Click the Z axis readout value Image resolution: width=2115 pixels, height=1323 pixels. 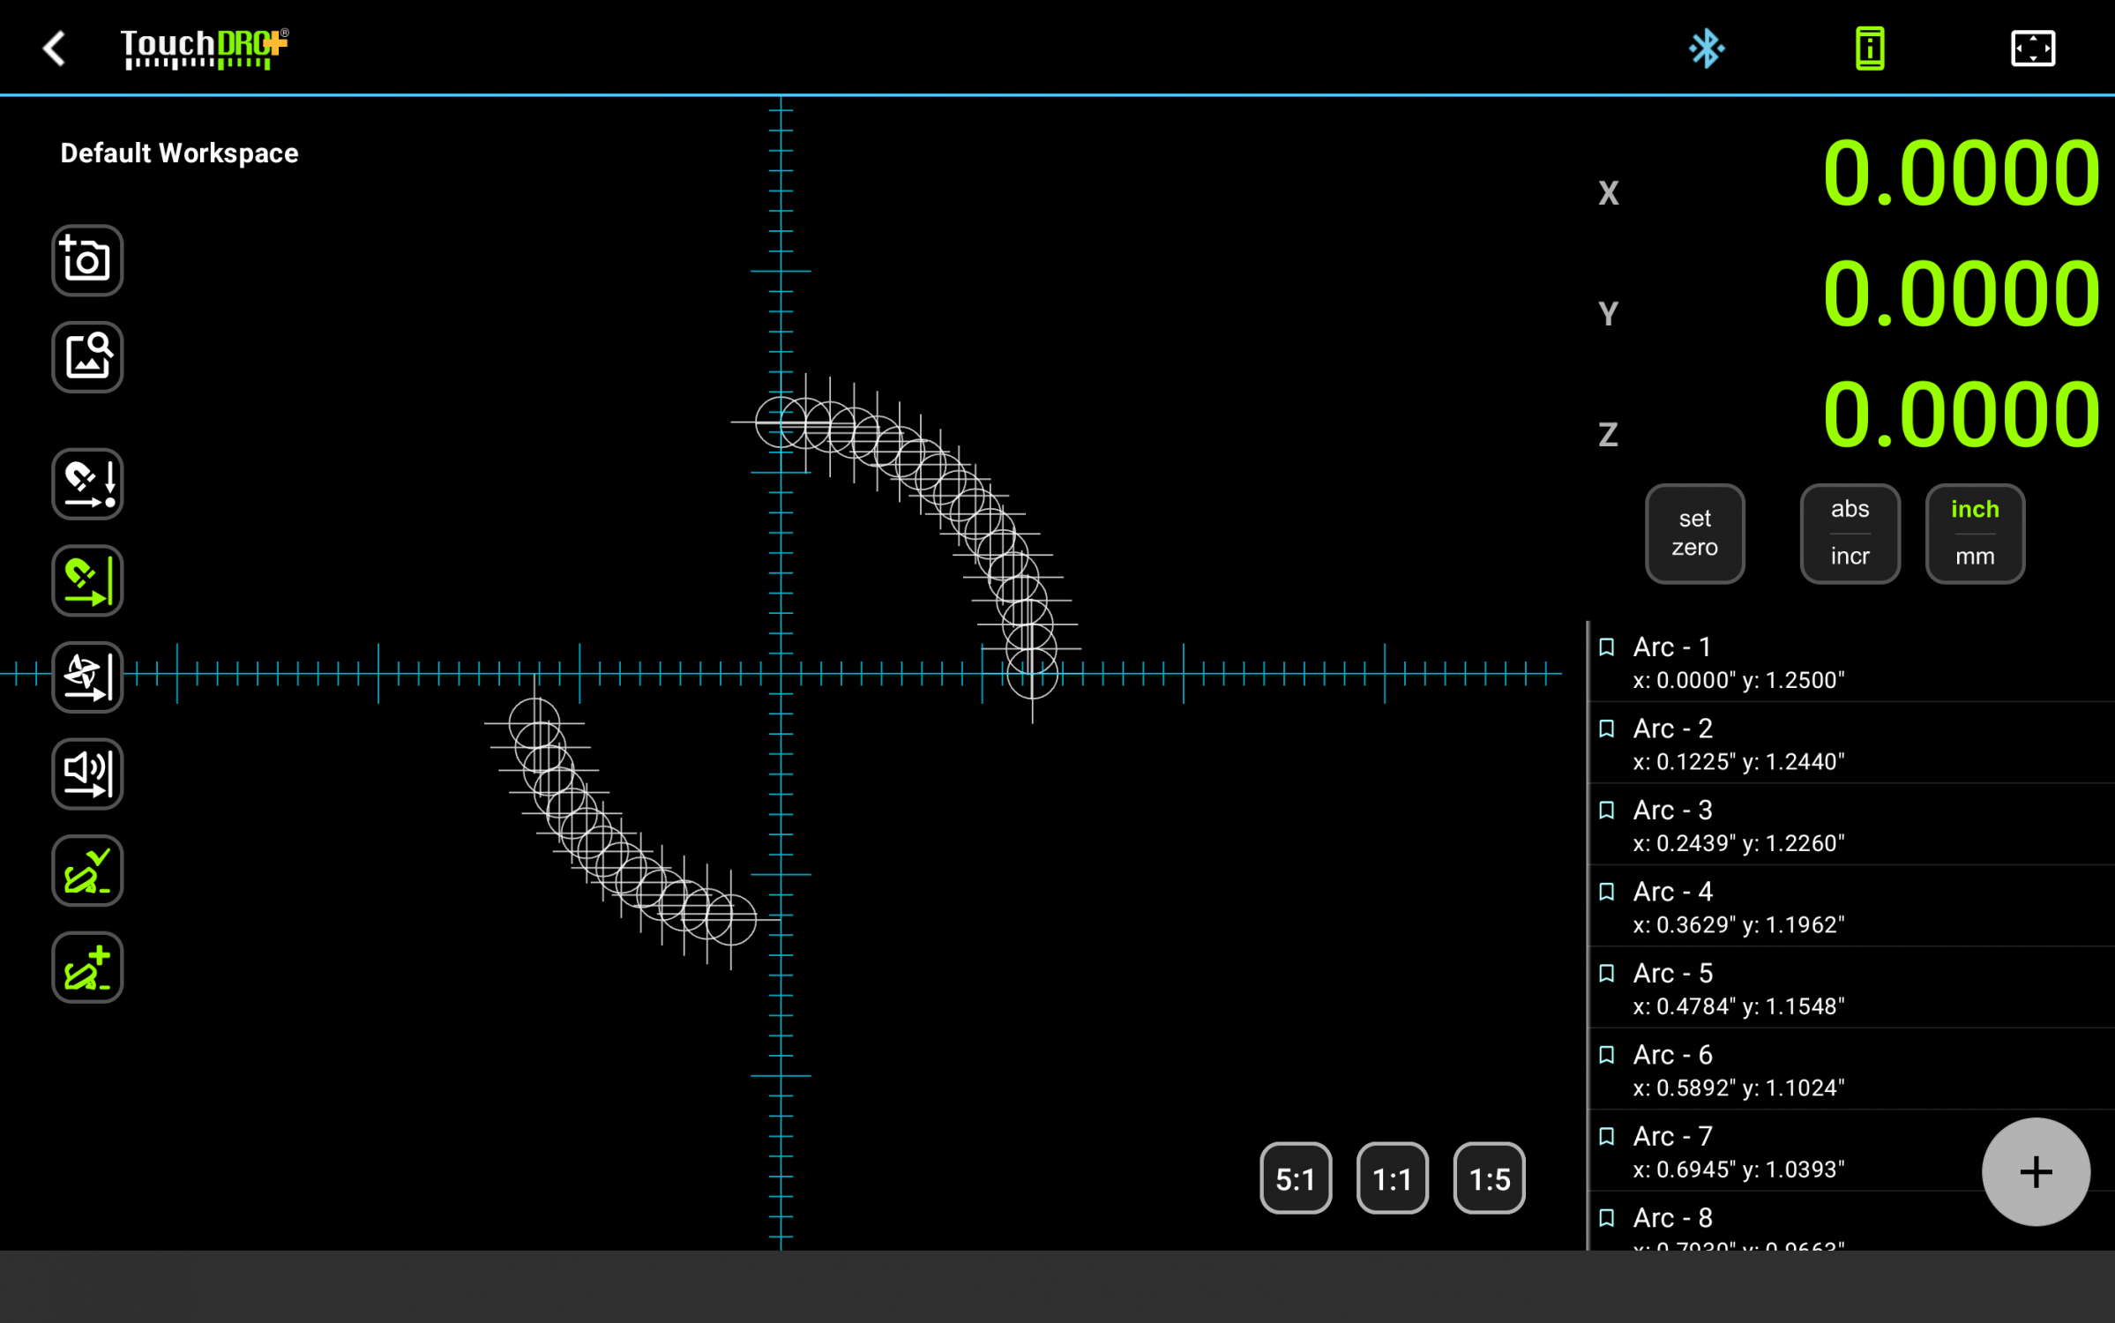tap(1961, 415)
